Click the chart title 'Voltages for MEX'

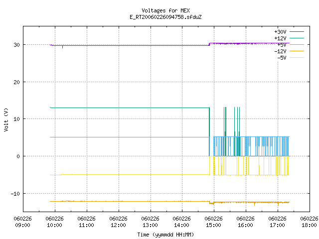pos(165,10)
